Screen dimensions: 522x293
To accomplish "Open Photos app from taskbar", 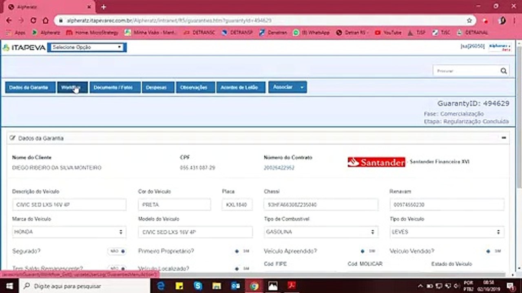I will tap(272, 286).
